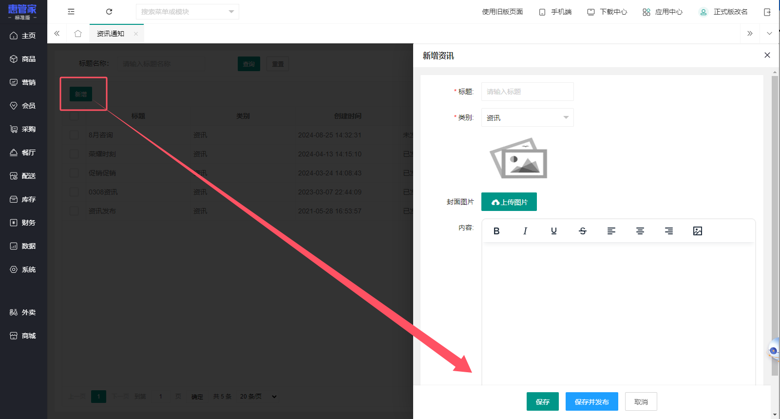This screenshot has width=780, height=419.
Task: Click the logout icon at top right
Action: coord(767,12)
